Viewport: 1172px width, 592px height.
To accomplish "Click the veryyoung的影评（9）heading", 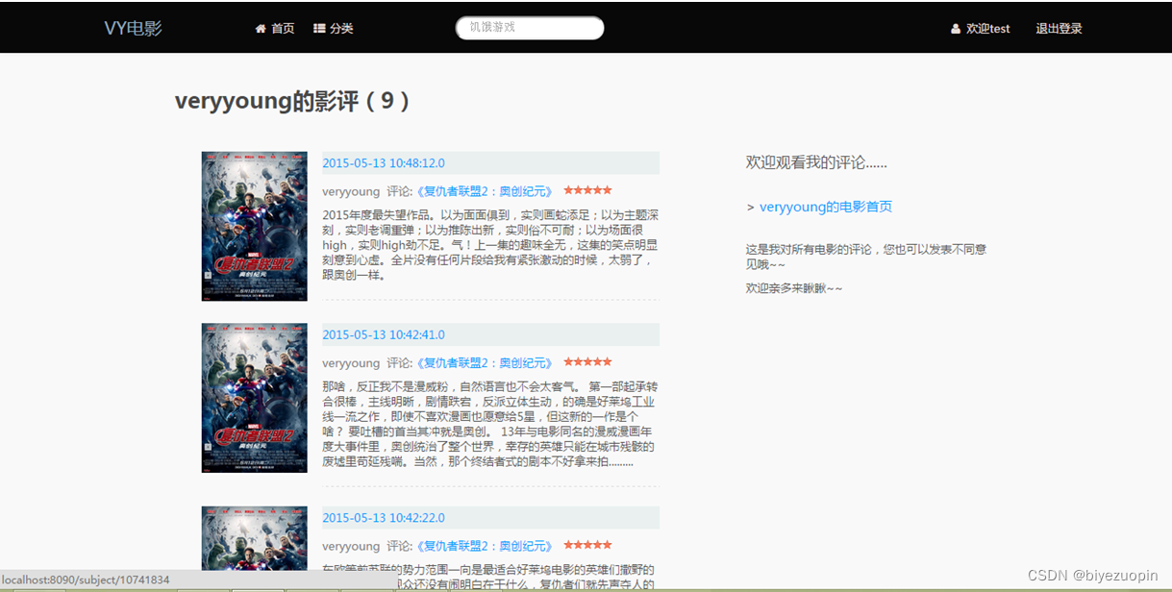I will point(294,101).
